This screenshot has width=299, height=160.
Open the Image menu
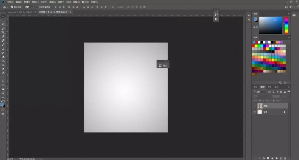point(27,2)
